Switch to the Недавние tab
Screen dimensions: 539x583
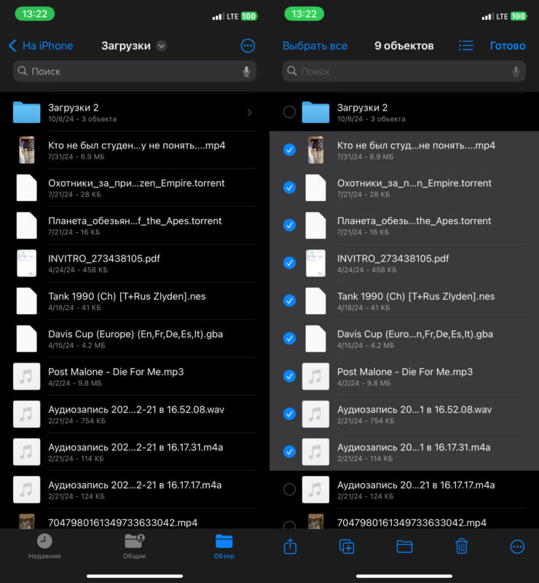click(44, 546)
